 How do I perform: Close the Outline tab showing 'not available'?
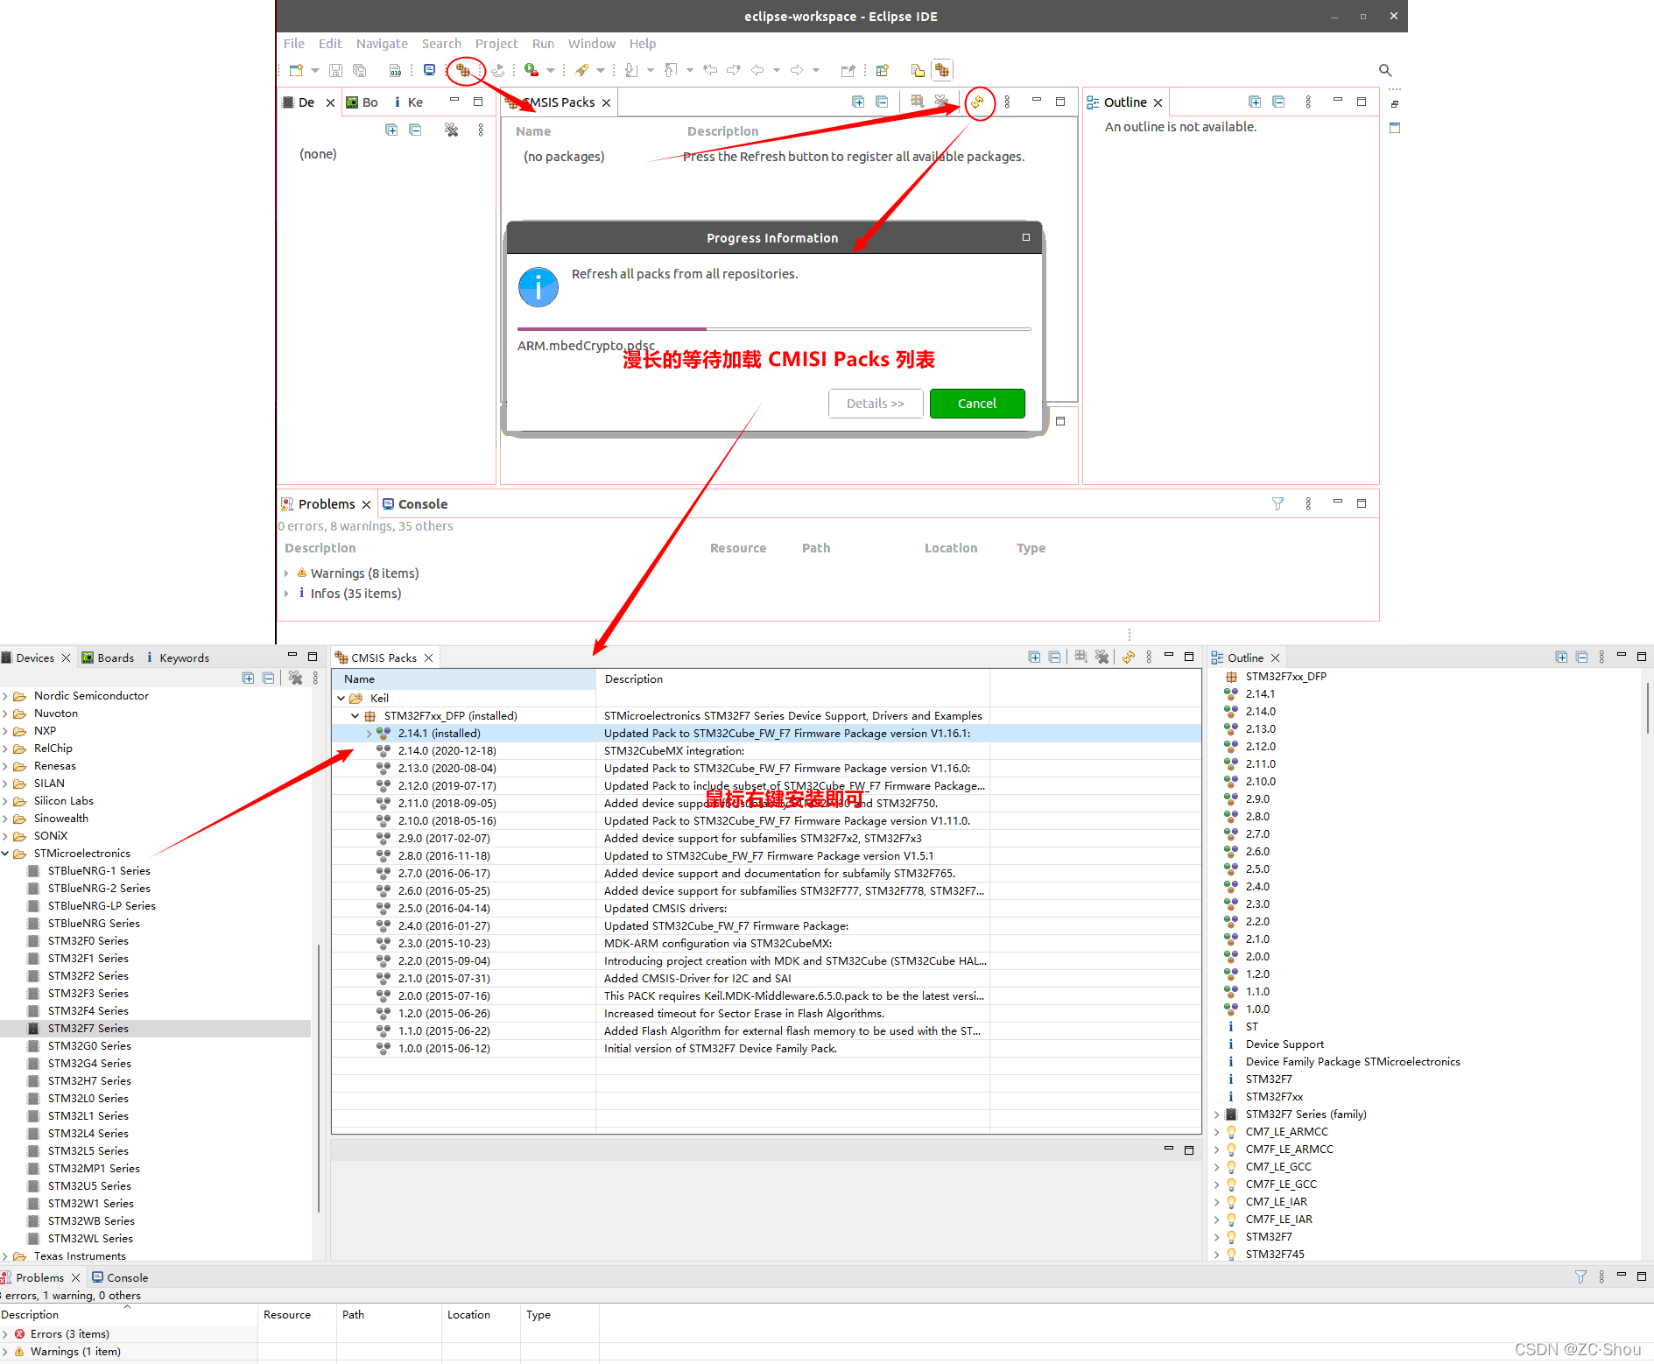(1158, 102)
